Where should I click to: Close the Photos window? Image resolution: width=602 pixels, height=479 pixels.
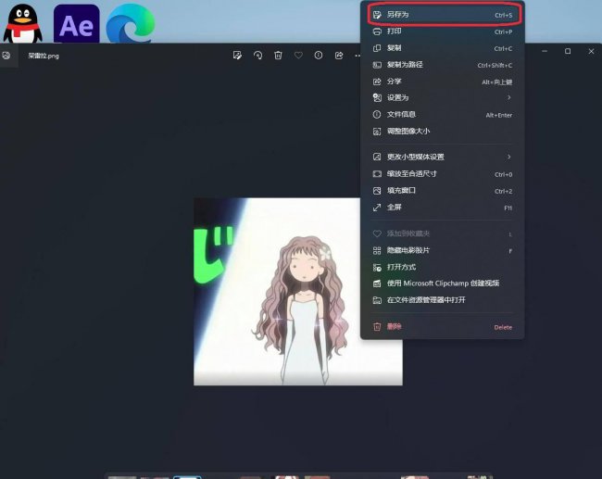click(591, 51)
